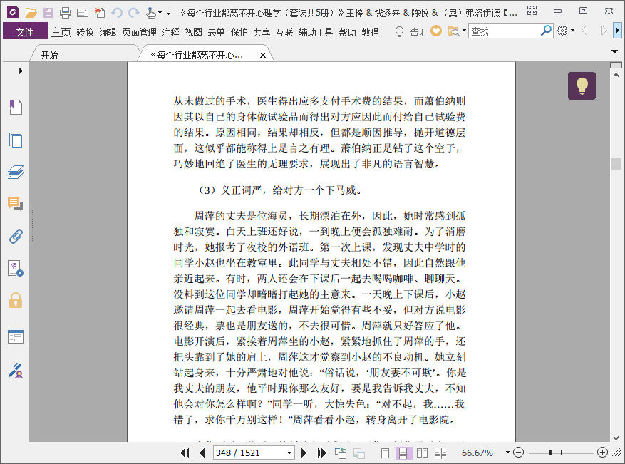Open the 文件 menu
Screen dimensions: 625x464
24,31
